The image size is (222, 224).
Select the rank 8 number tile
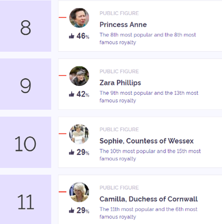(26, 26)
